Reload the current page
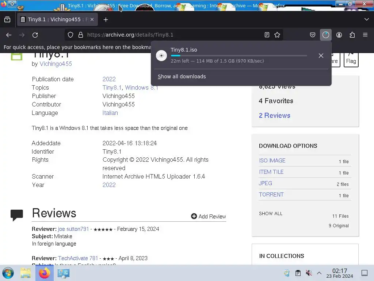374x281 pixels. [35, 35]
